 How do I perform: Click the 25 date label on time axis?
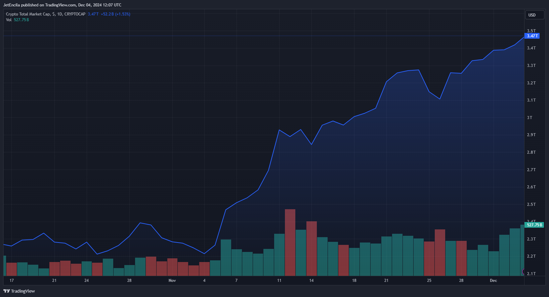(429, 281)
